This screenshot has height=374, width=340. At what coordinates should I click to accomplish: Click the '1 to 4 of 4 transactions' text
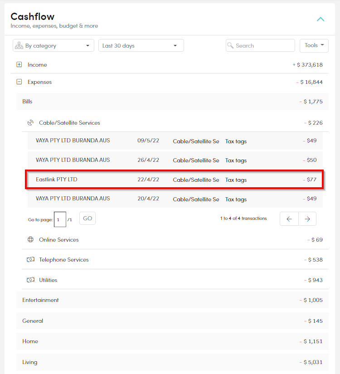243,218
